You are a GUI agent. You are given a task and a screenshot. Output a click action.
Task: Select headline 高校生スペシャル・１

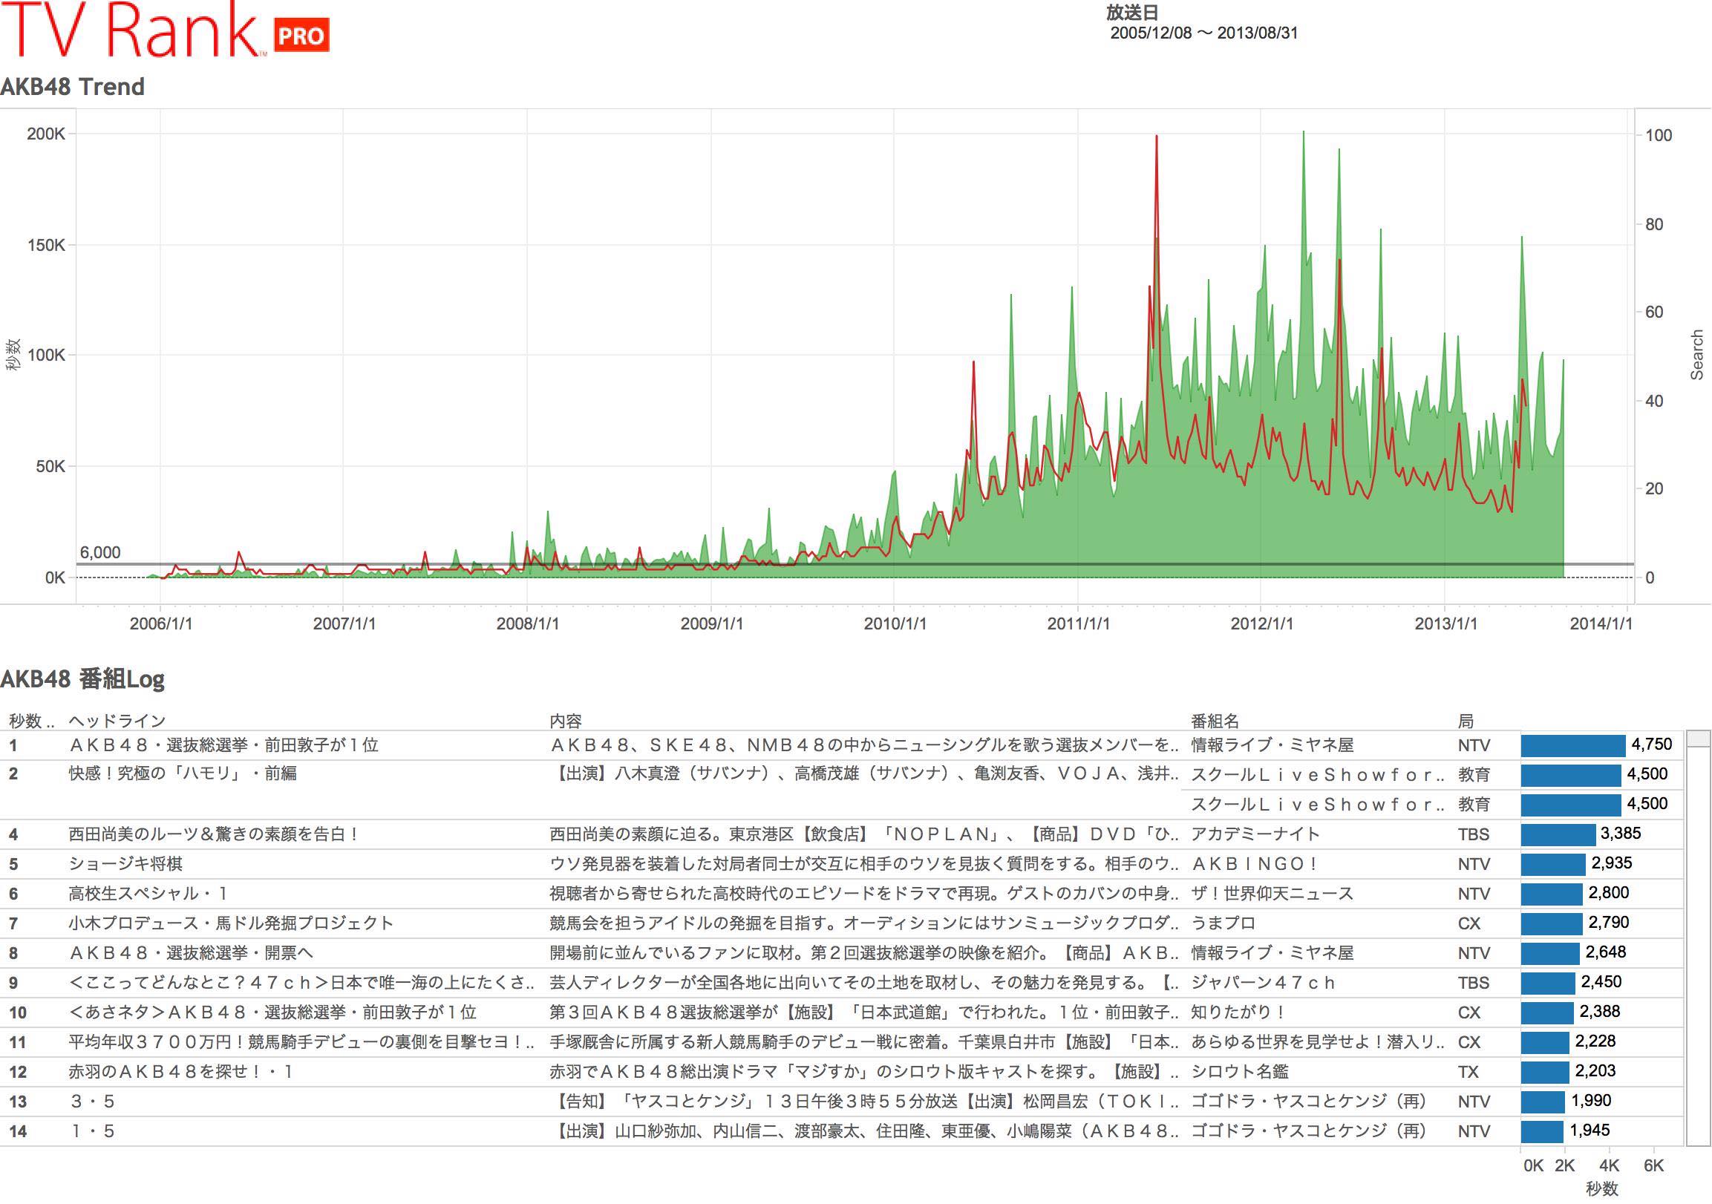tap(150, 893)
